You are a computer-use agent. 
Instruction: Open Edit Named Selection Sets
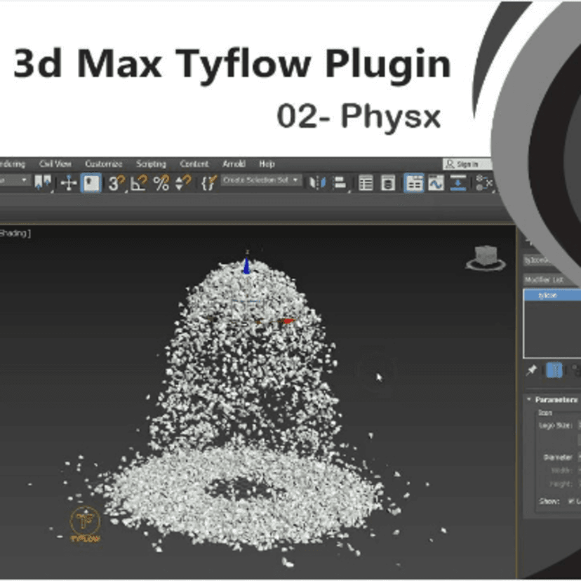click(208, 182)
